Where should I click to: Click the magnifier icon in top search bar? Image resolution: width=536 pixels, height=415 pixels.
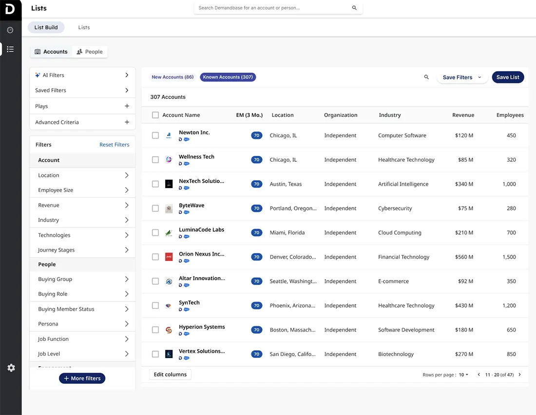(x=354, y=8)
